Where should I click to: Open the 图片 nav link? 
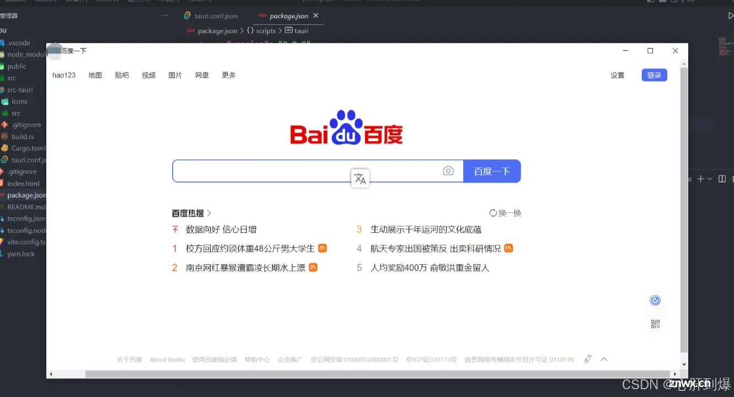tap(175, 75)
